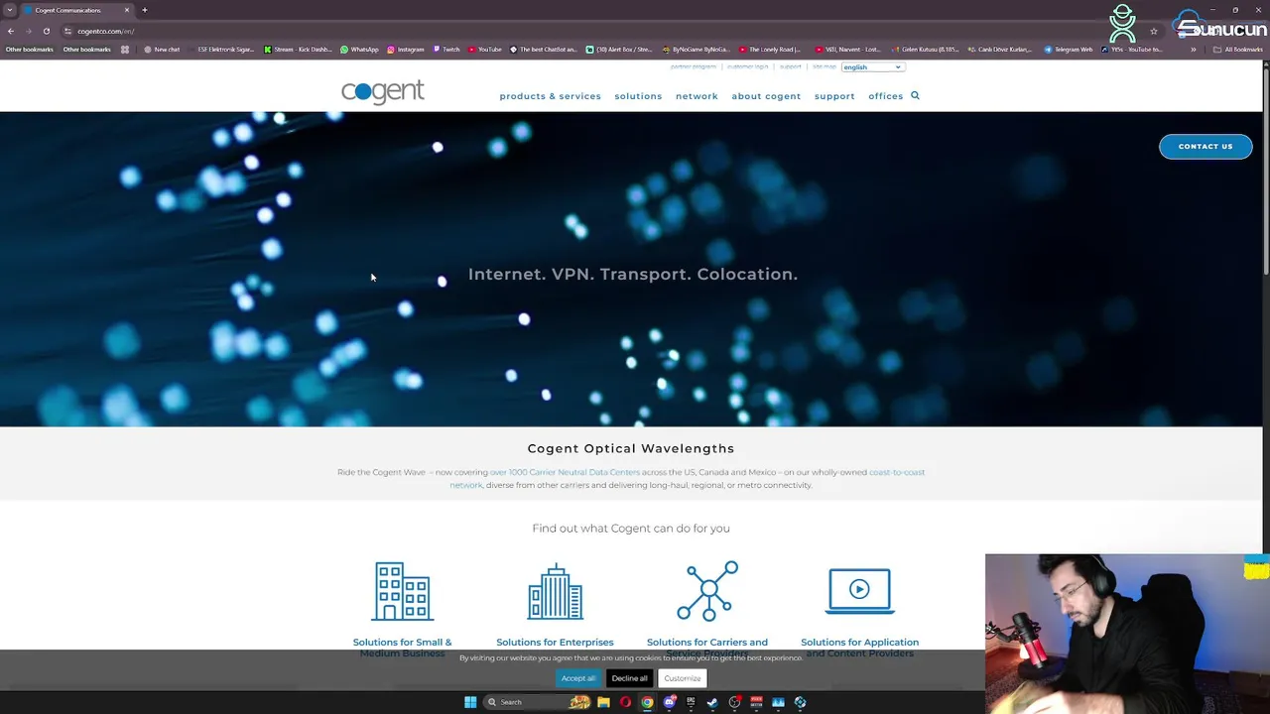Screen dimensions: 1270x714
Task: Open the Windows Start menu
Action: click(470, 702)
